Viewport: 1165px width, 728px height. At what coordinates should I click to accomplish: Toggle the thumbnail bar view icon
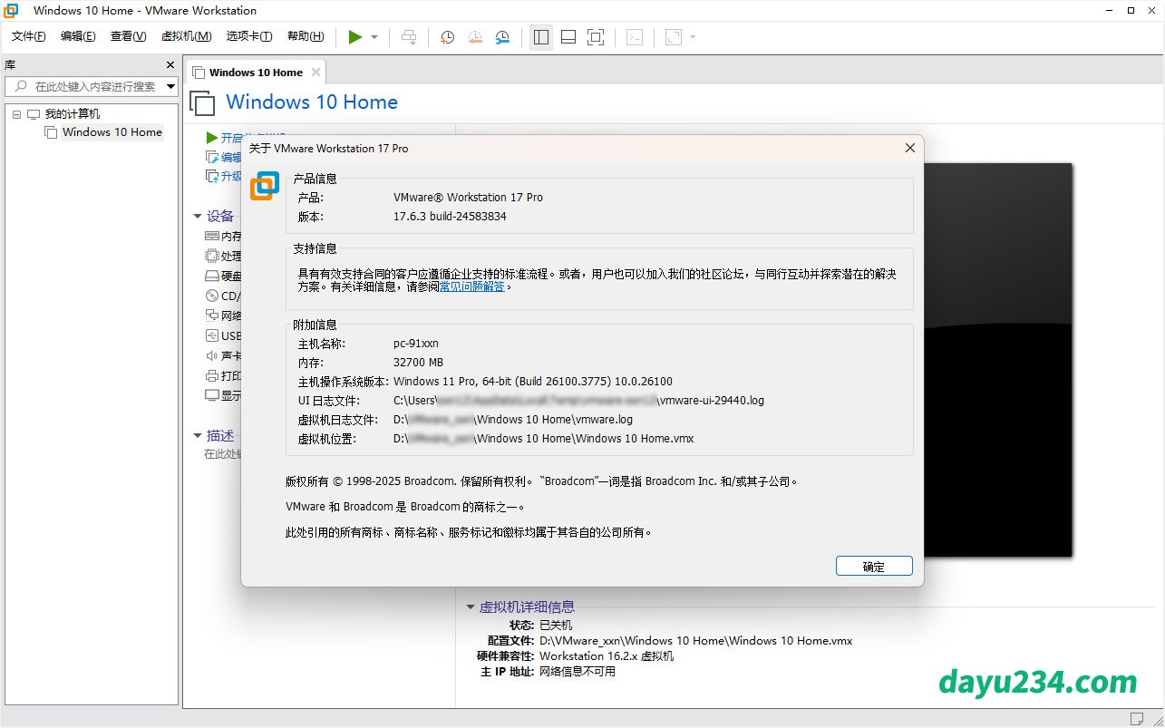(568, 37)
